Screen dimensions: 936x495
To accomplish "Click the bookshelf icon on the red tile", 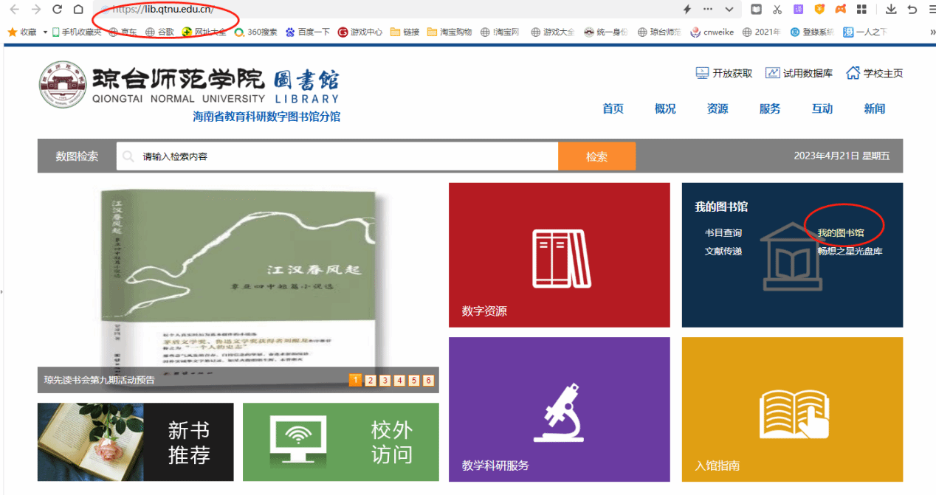I will (x=559, y=259).
